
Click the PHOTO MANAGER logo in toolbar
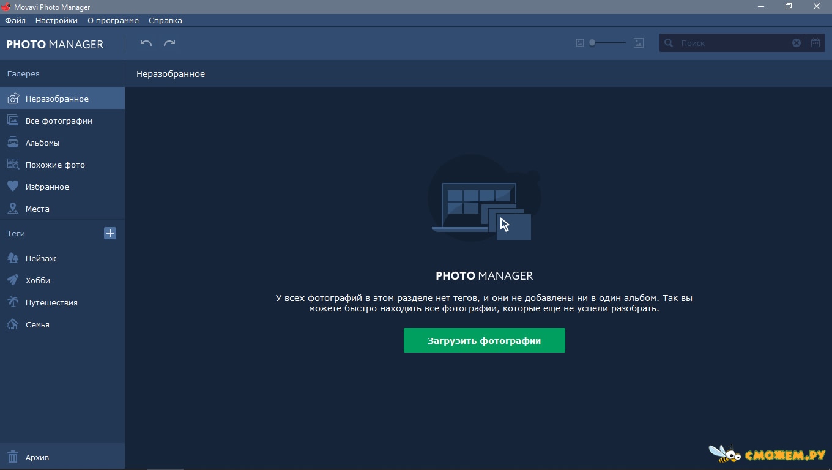click(x=55, y=44)
